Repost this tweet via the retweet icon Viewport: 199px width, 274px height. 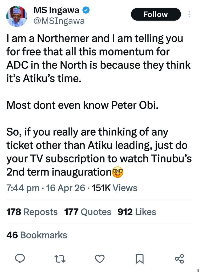pyautogui.click(x=59, y=258)
